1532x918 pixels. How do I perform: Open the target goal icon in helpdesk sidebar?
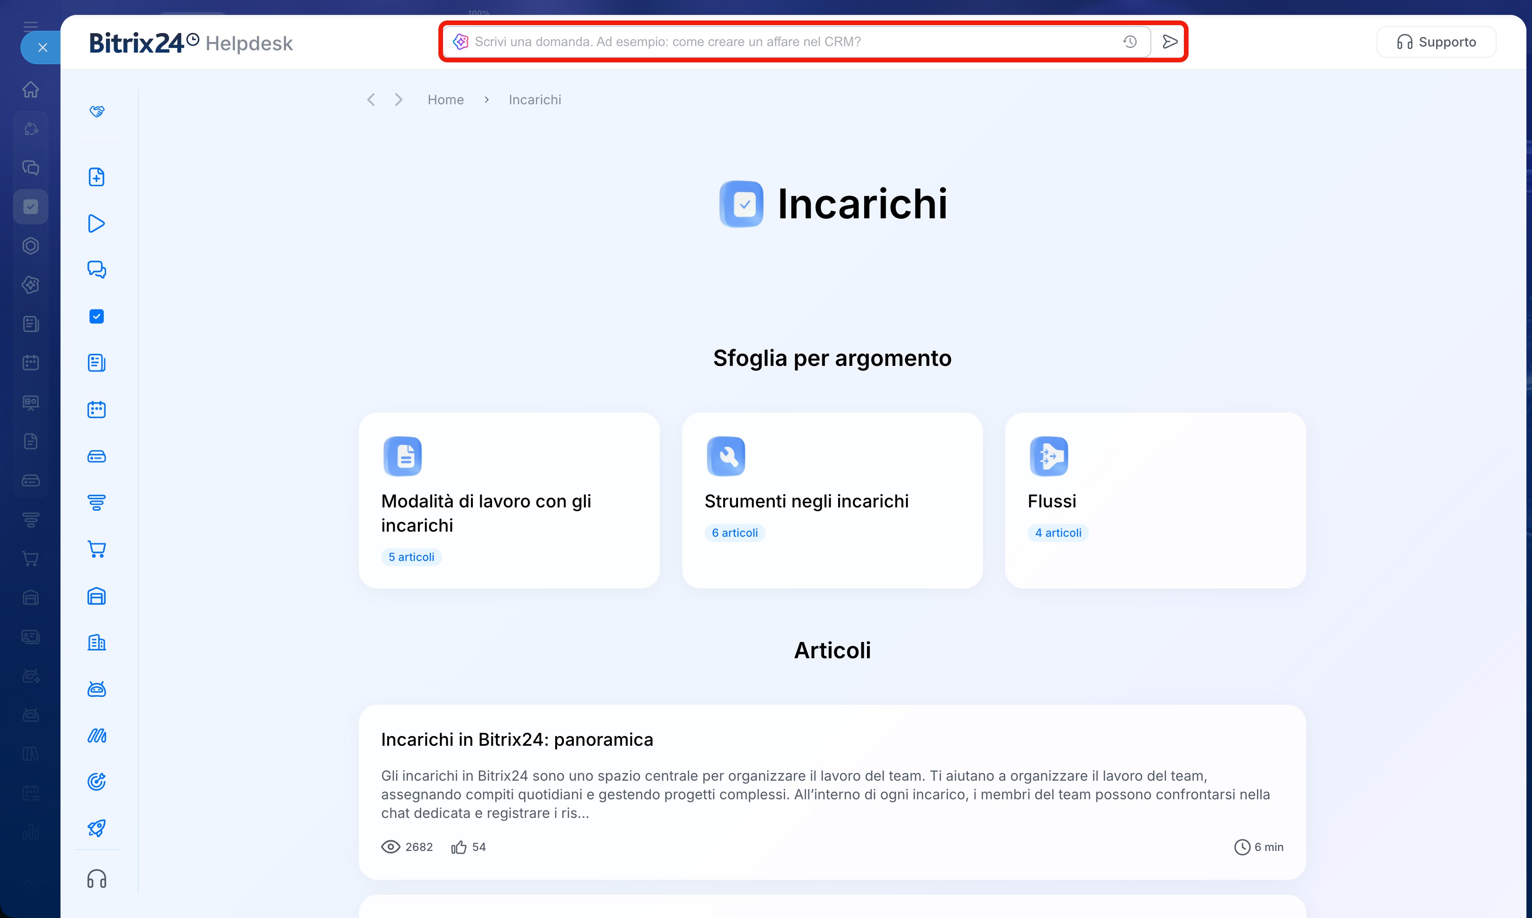click(x=96, y=782)
